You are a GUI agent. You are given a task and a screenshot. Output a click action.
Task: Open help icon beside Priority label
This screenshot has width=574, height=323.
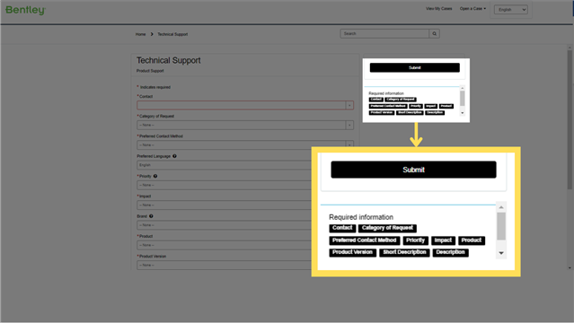point(155,176)
